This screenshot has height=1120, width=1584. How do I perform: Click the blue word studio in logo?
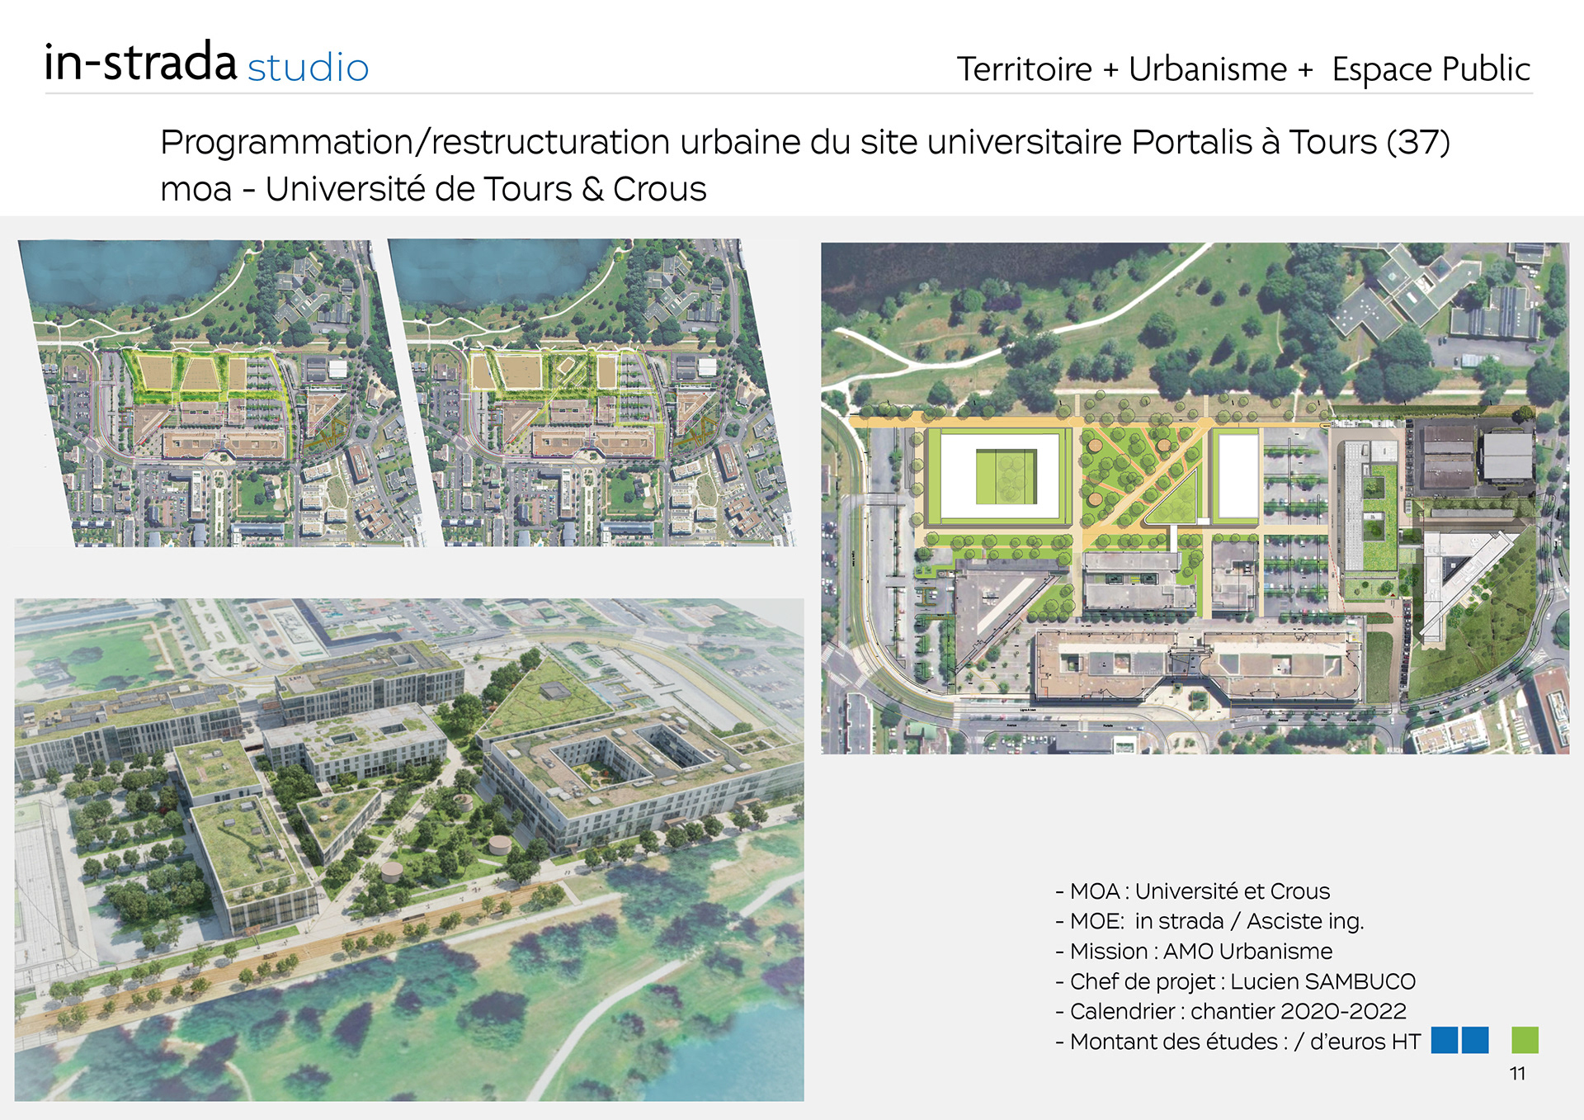coord(308,68)
